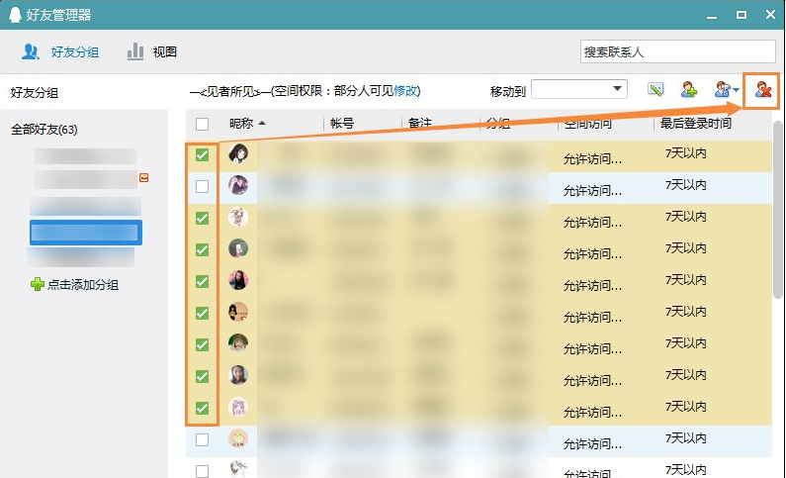The width and height of the screenshot is (786, 478).
Task: Toggle the sort arrow beside 昵称
Action: (x=262, y=124)
